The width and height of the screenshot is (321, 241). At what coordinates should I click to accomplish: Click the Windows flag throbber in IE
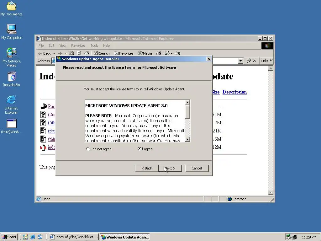[x=267, y=46]
